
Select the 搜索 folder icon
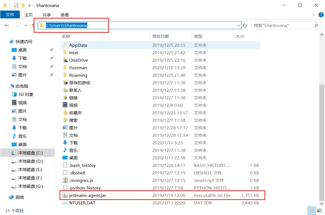pos(65,120)
